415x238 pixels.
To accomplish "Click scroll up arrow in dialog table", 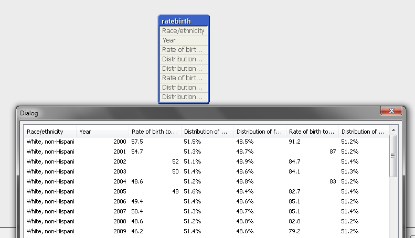I will pyautogui.click(x=393, y=130).
